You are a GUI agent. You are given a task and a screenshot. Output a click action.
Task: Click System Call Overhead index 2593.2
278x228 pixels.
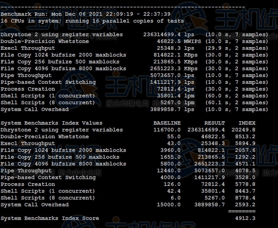[245, 205]
